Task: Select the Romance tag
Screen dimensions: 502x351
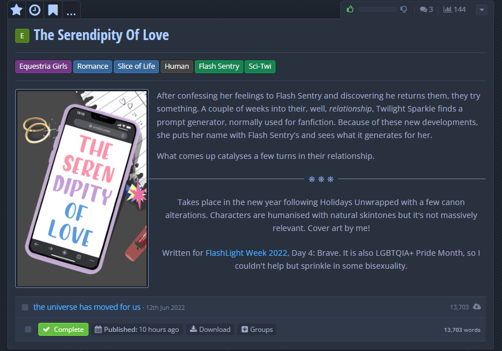Action: click(x=92, y=66)
